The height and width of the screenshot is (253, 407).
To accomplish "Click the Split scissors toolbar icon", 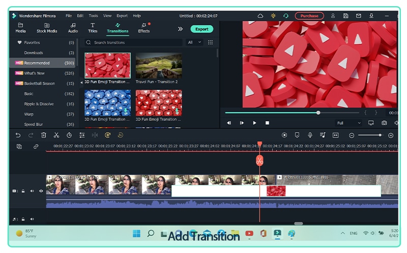I will pyautogui.click(x=56, y=135).
